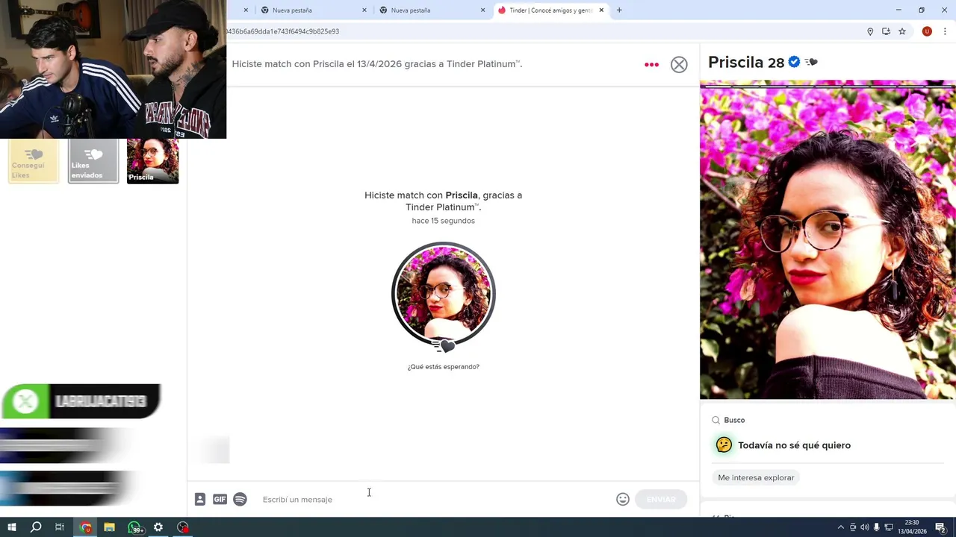
Task: Click the '¿Qué estás esperando?' text
Action: point(444,367)
